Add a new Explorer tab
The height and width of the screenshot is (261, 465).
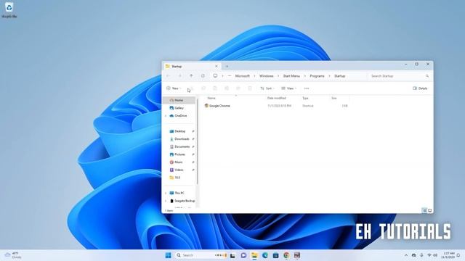(x=227, y=66)
